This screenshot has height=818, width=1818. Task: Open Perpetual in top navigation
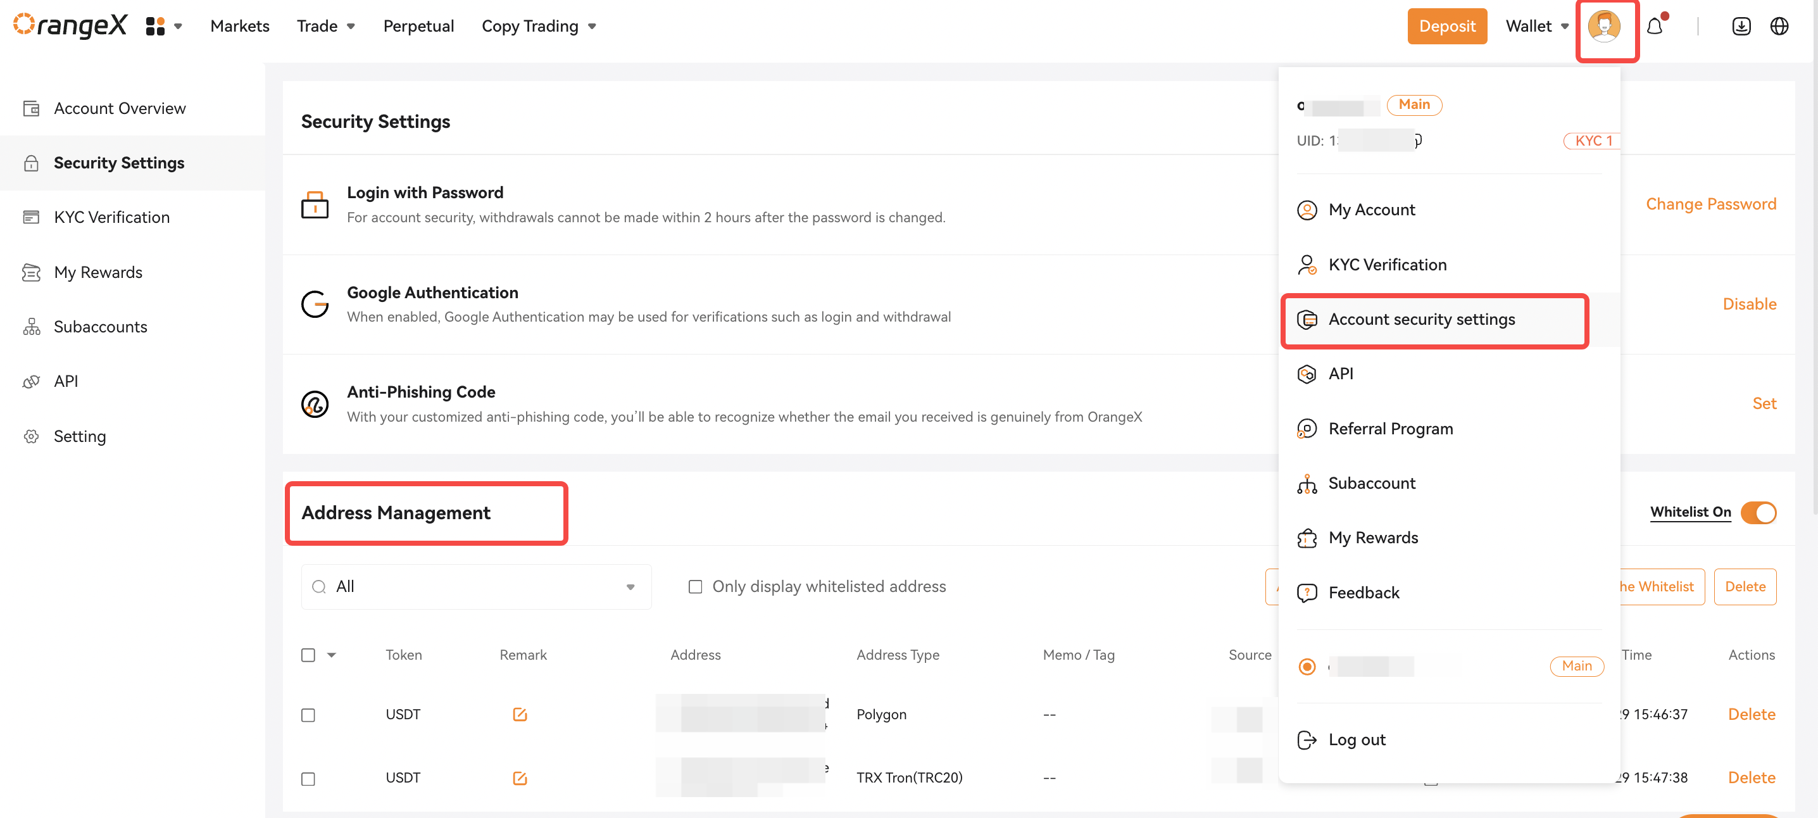[x=418, y=26]
